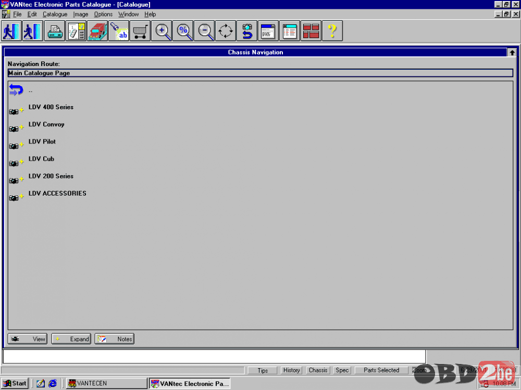Viewport: 521px width, 390px height.
Task: Click the zoom in magnifier icon
Action: point(162,31)
